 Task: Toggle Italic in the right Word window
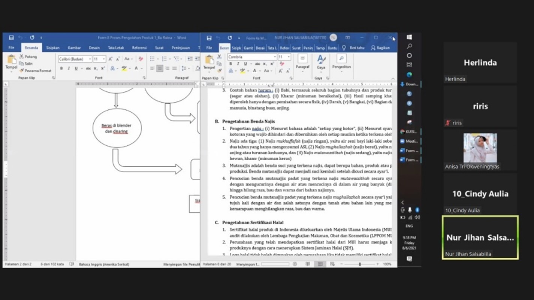[238, 64]
